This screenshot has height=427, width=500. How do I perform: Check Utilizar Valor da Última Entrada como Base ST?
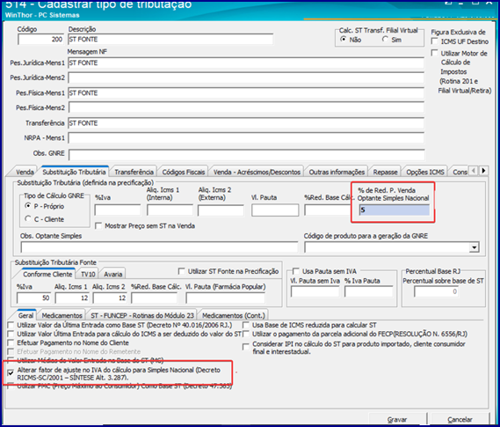[x=11, y=325]
